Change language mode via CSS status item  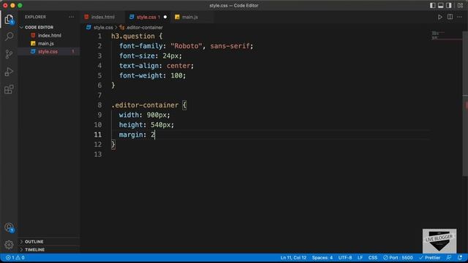(372, 258)
